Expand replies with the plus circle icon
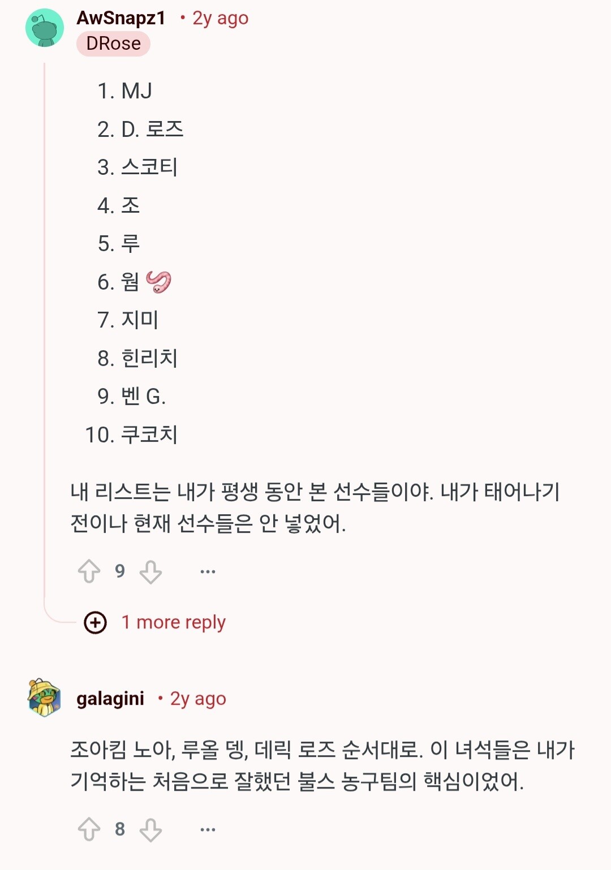The height and width of the screenshot is (870, 611). 95,623
